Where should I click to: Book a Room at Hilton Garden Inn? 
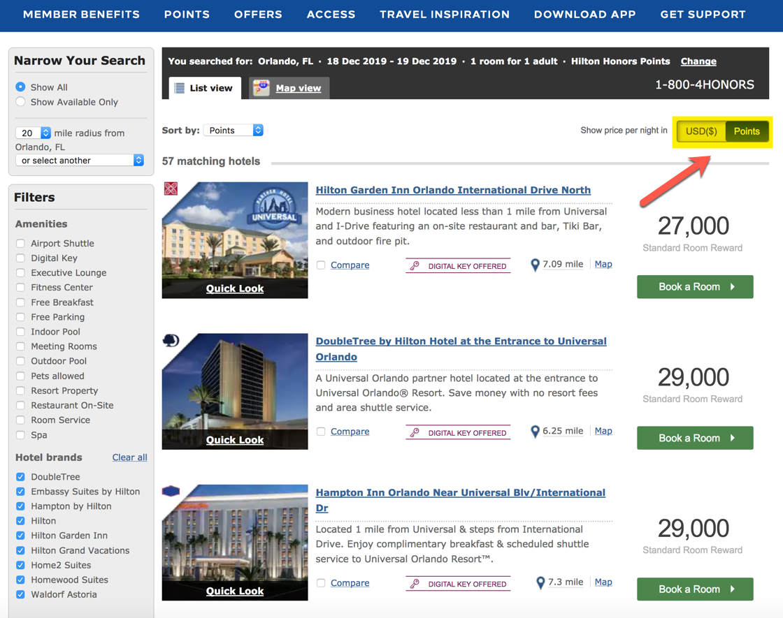[695, 287]
